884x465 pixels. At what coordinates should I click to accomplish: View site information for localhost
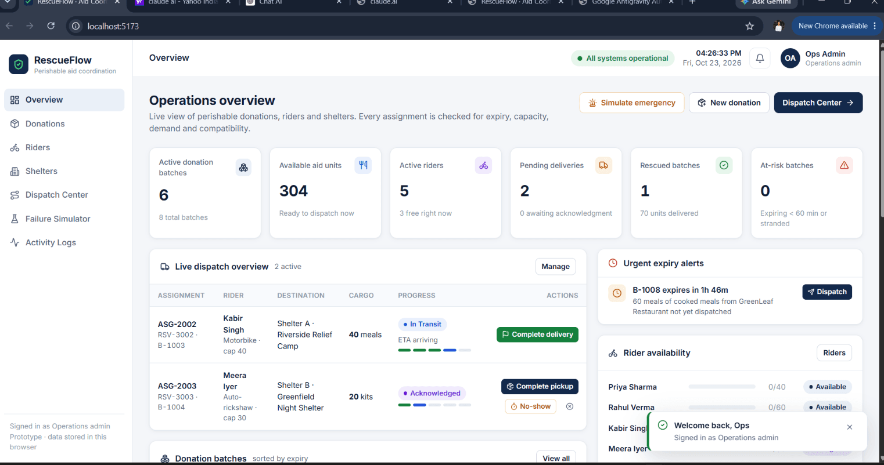tap(76, 26)
